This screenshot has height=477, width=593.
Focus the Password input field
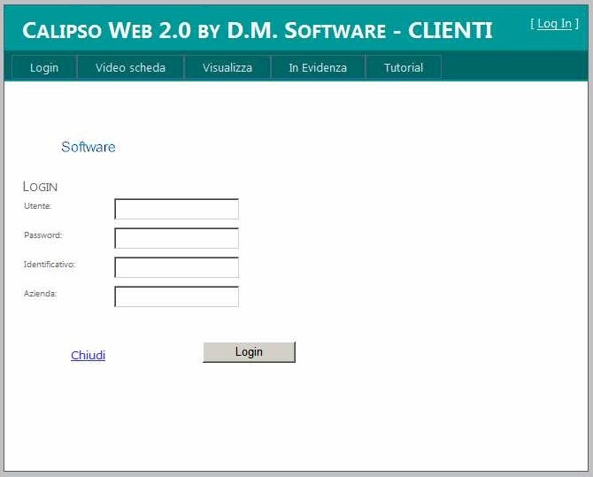pyautogui.click(x=177, y=238)
